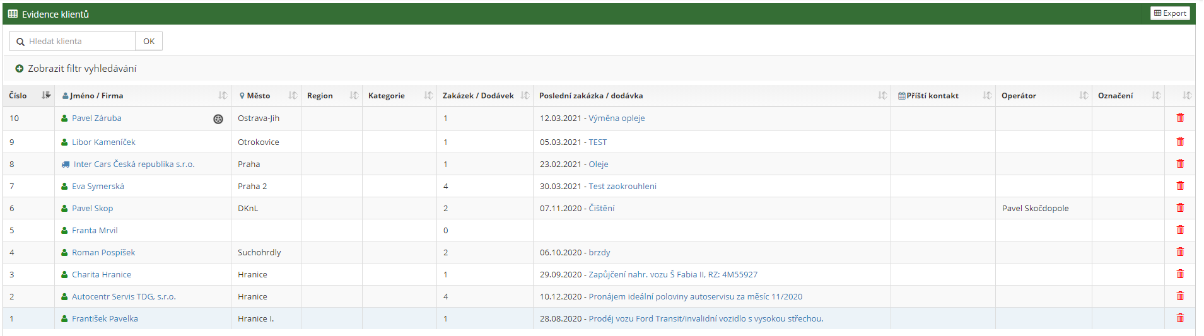Remove František Pavelka with trash icon
This screenshot has height=336, width=1204.
[1180, 318]
